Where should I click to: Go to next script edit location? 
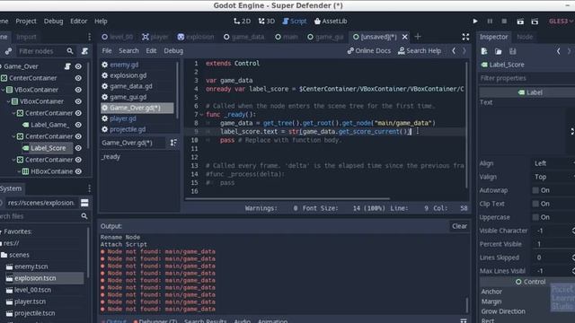pos(464,51)
